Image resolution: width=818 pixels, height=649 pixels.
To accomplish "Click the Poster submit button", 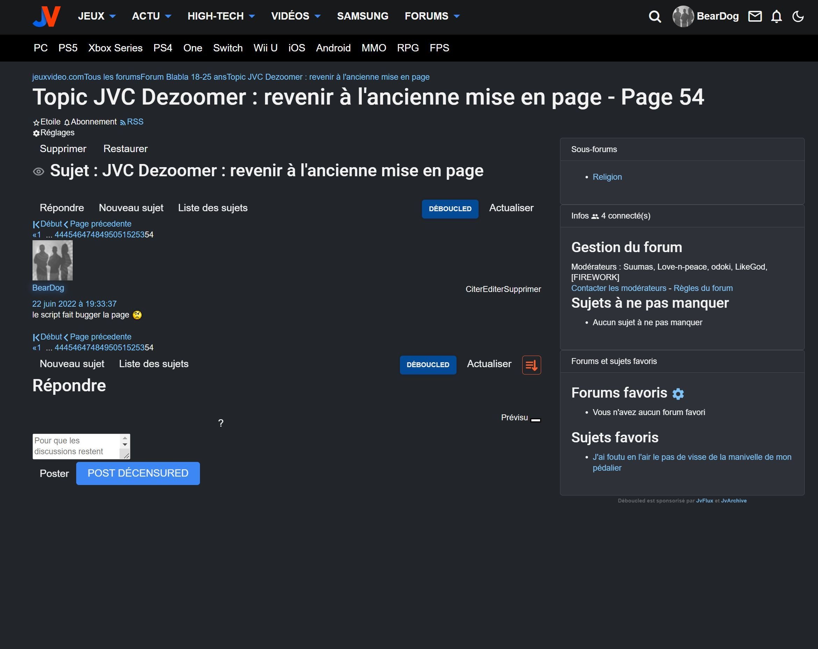I will (x=54, y=474).
